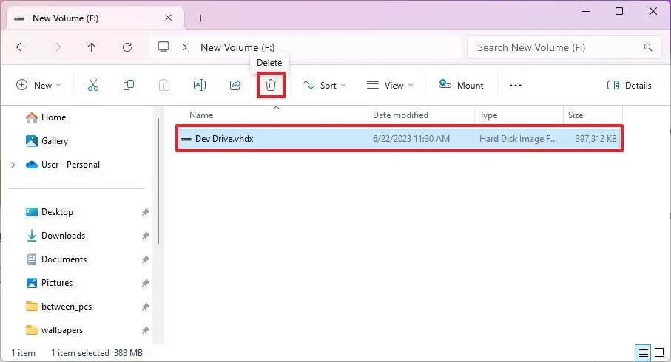Open Pictures quick access folder
This screenshot has width=671, height=362.
(50, 283)
